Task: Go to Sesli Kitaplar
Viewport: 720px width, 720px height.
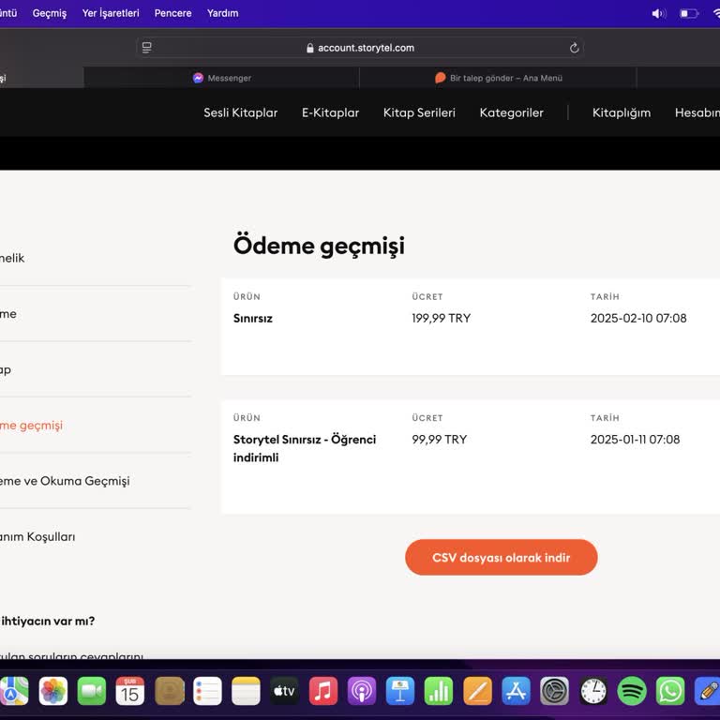Action: tap(241, 112)
